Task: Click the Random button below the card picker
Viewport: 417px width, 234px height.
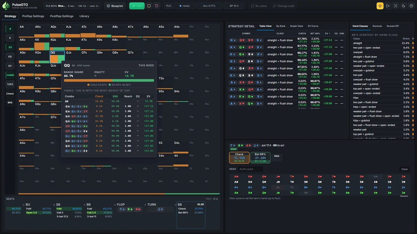Action: click(x=404, y=196)
